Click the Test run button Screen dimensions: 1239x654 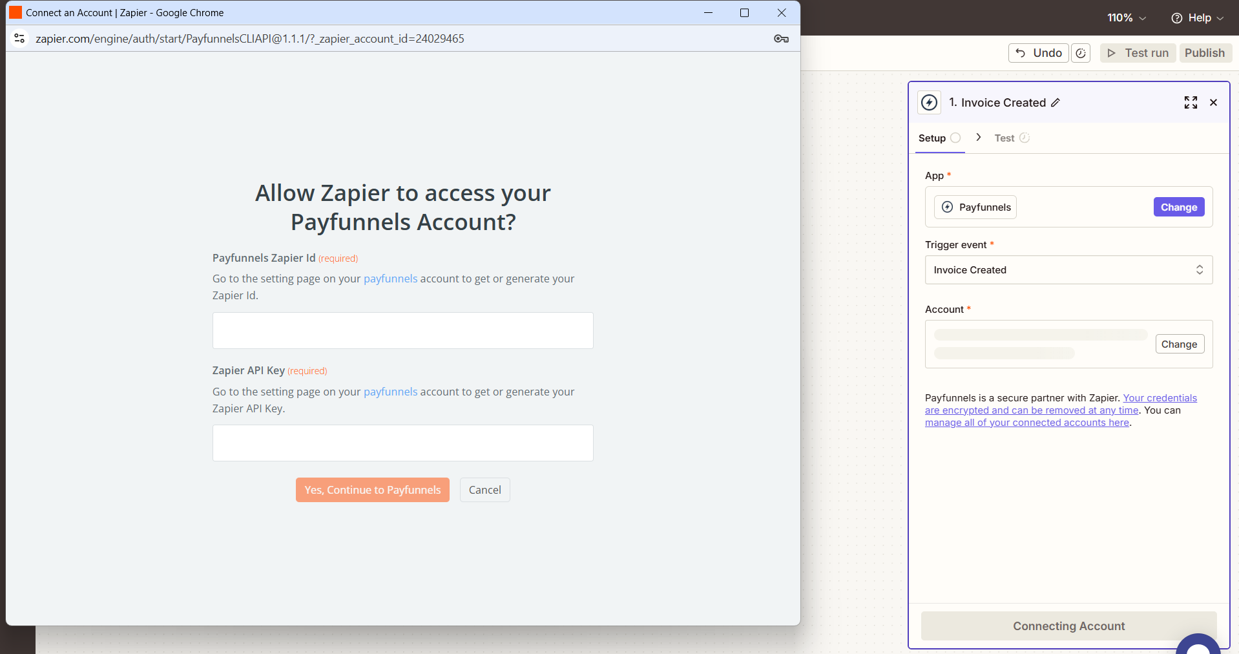1138,53
